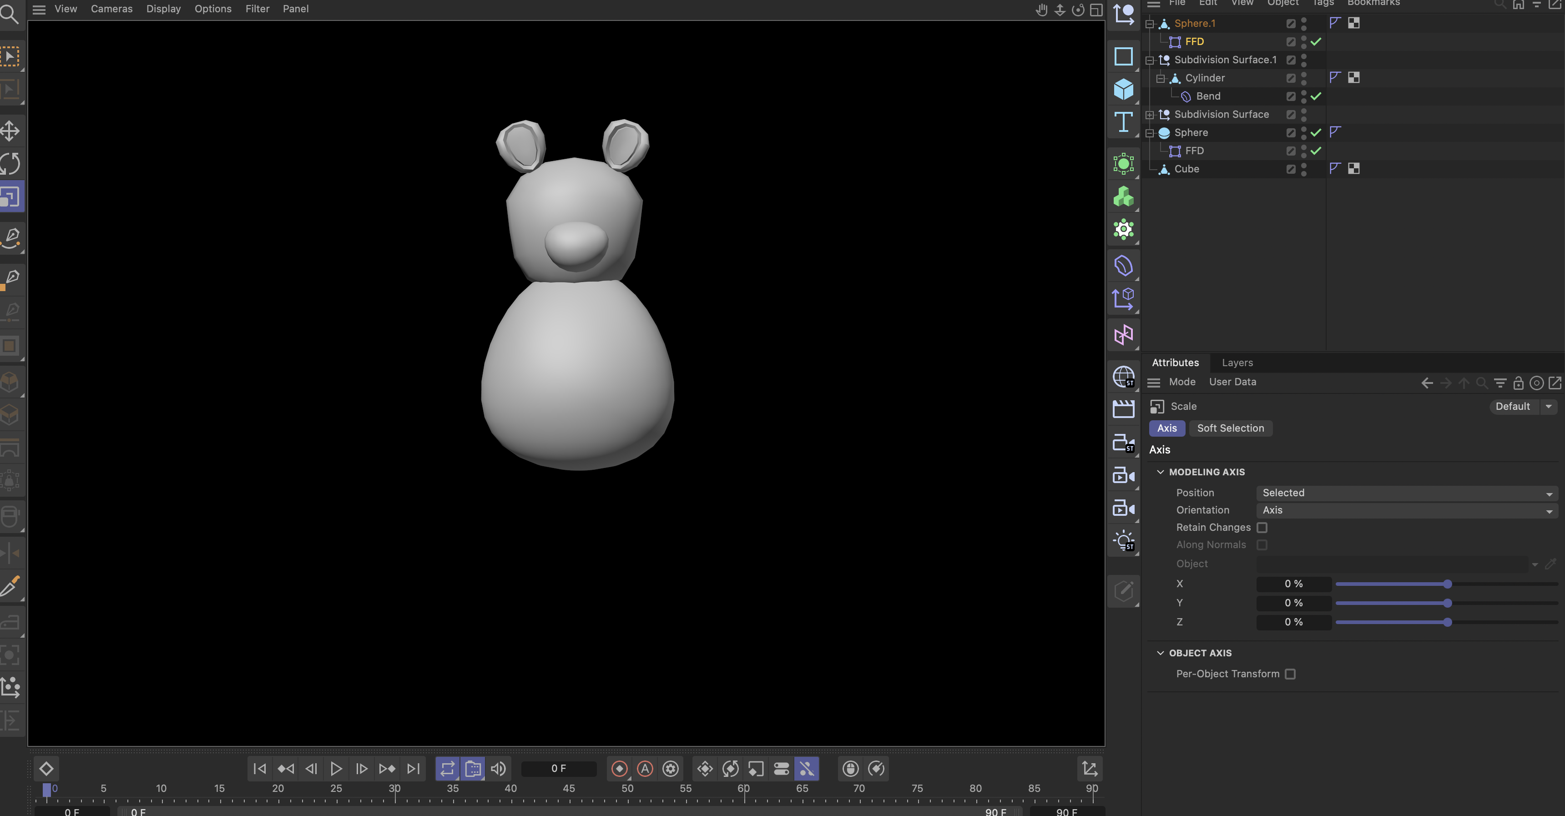Enable the Autokeying icon in the timeline
This screenshot has height=816, width=1565.
pyautogui.click(x=645, y=768)
